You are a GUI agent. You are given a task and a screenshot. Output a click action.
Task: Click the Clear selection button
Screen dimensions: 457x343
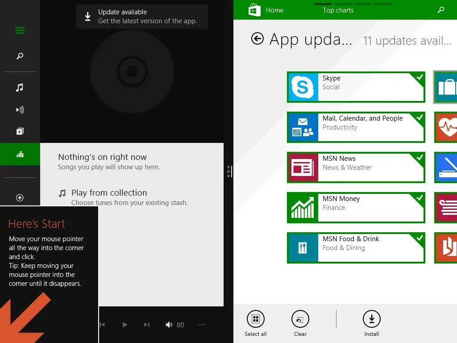tap(300, 323)
